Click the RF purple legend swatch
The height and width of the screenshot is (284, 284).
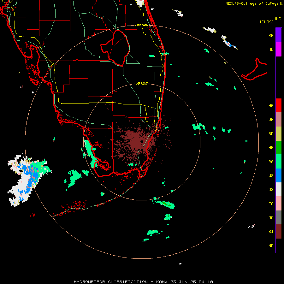pyautogui.click(x=279, y=35)
